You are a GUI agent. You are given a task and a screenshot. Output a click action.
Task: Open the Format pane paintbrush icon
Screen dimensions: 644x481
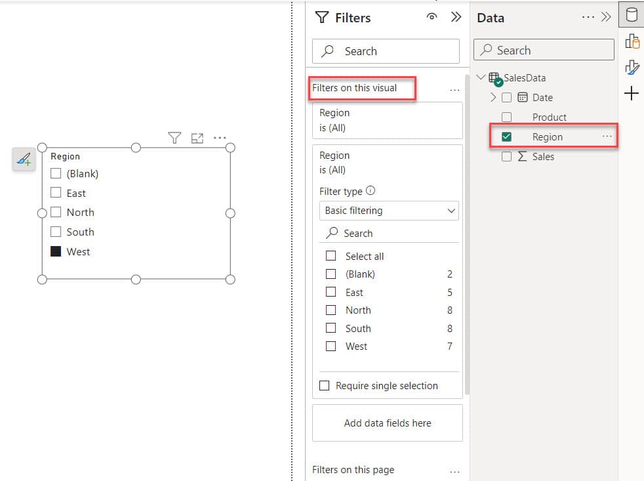[x=632, y=68]
